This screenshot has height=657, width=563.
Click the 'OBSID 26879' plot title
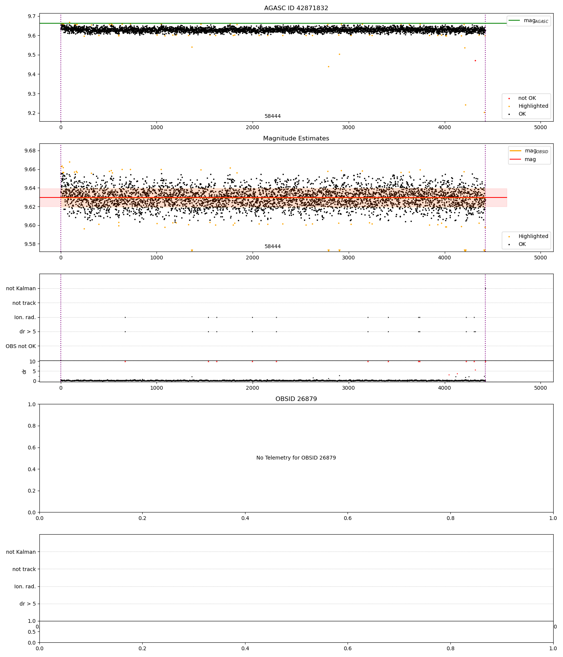click(296, 399)
